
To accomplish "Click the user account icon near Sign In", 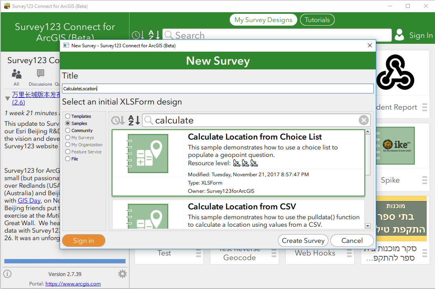I will (x=399, y=35).
